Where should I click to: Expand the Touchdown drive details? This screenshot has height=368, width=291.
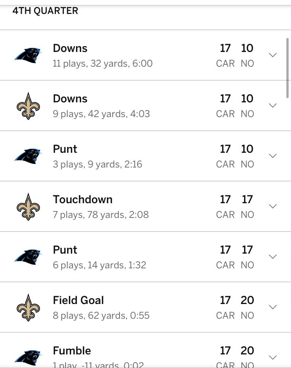point(273,206)
